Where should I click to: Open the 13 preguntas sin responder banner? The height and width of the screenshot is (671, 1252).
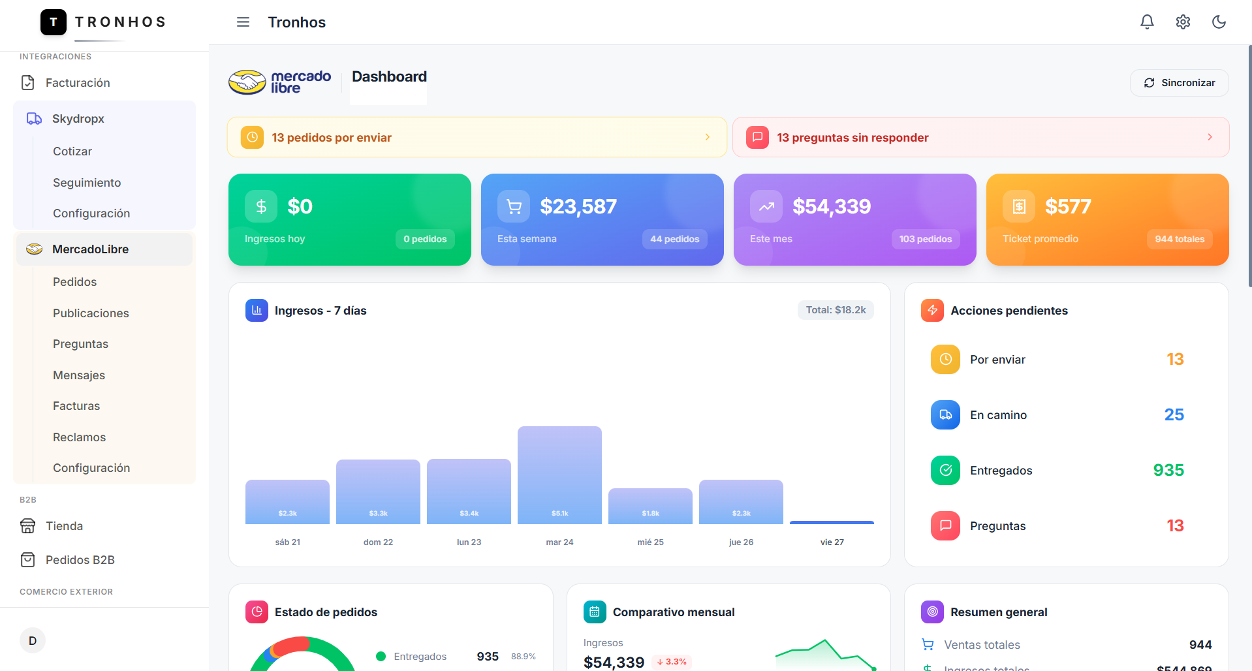[980, 137]
